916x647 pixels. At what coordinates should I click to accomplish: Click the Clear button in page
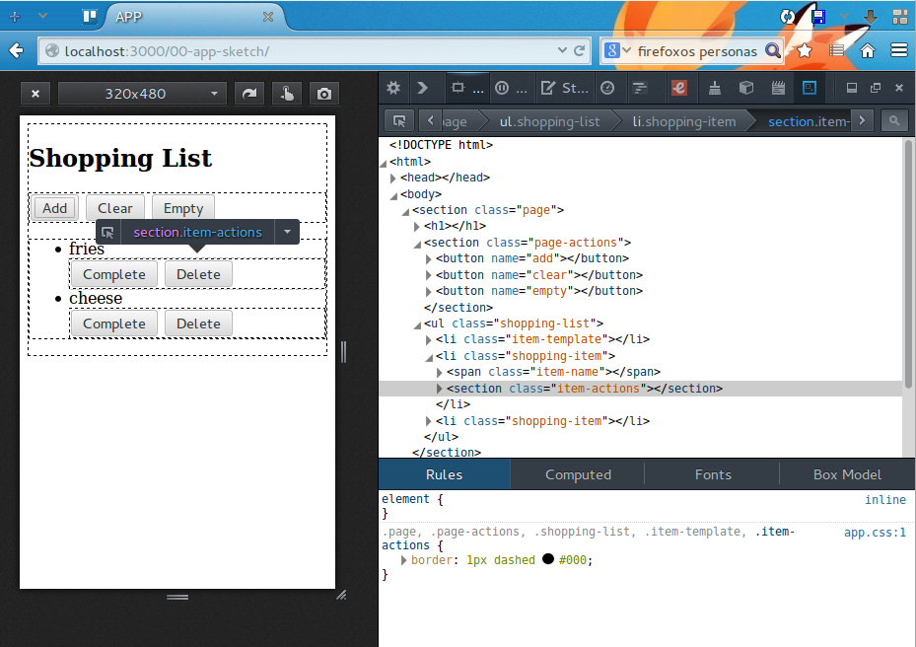pyautogui.click(x=115, y=208)
